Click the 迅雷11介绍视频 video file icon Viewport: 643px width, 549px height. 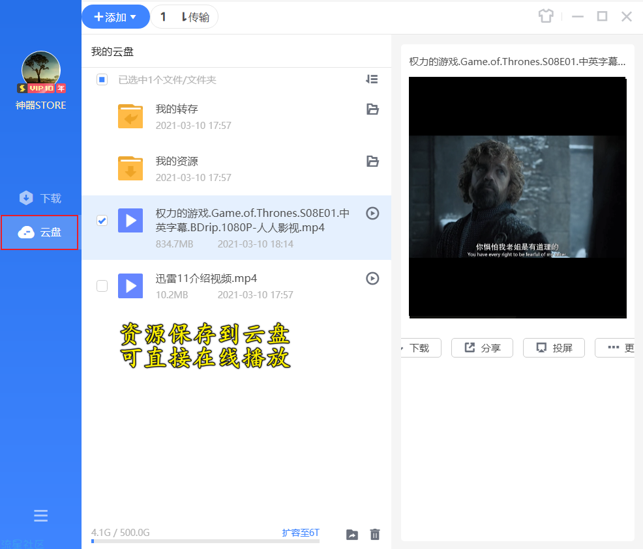click(130, 286)
